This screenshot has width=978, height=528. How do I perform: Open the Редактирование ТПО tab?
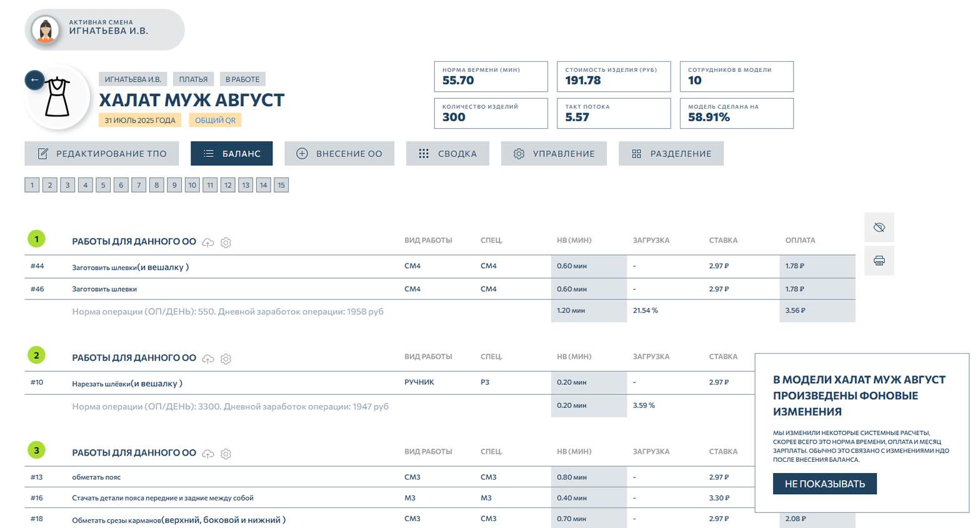102,154
